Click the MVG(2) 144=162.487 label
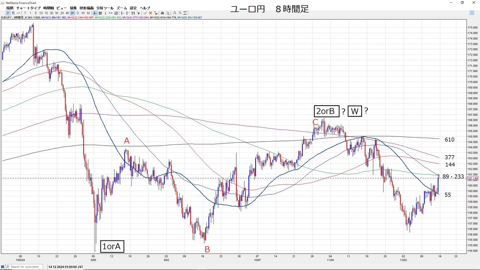This screenshot has width=480, height=270. [80, 18]
